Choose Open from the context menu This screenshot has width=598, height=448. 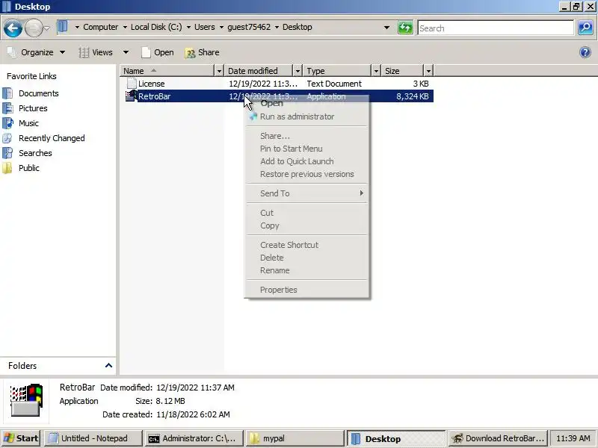(x=306, y=104)
